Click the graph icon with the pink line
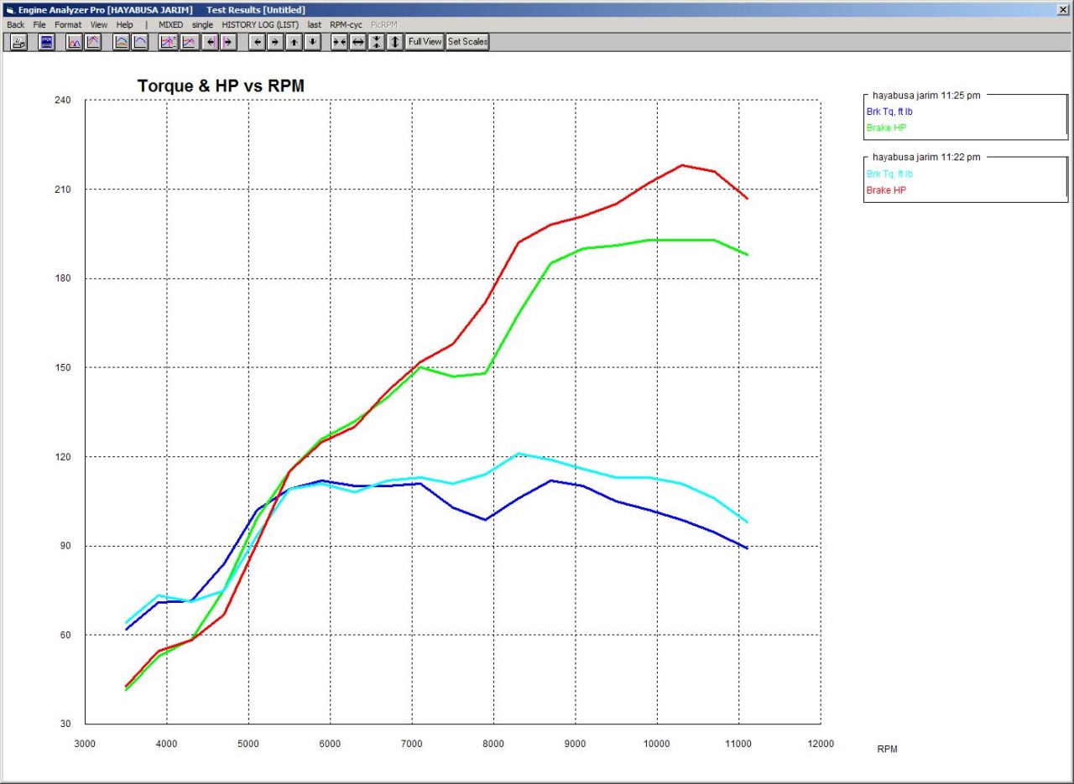1074x784 pixels. [x=189, y=42]
